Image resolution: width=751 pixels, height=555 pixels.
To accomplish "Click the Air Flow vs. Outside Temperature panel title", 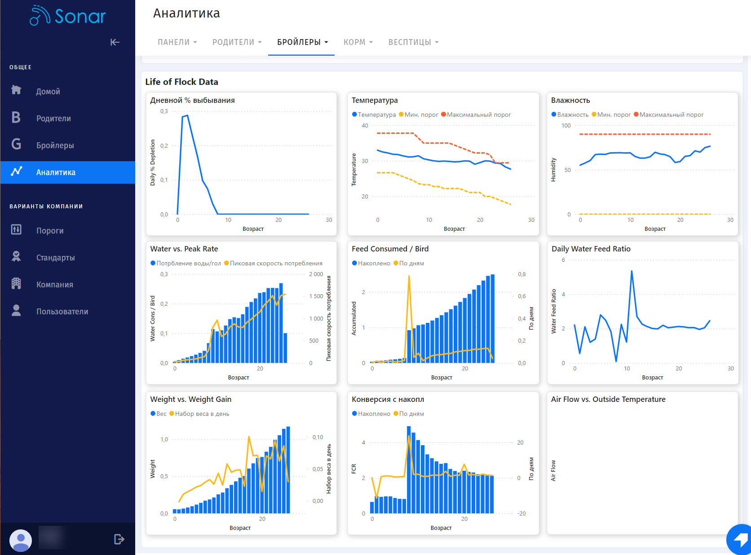I will 608,399.
